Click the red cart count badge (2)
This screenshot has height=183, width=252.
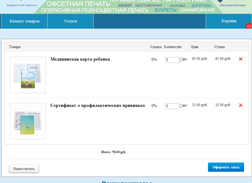[249, 26]
